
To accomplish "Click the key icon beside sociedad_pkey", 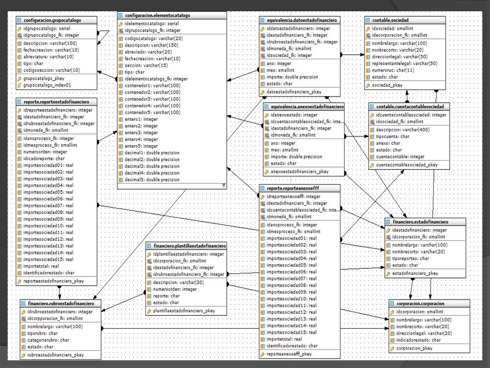I will pyautogui.click(x=368, y=85).
